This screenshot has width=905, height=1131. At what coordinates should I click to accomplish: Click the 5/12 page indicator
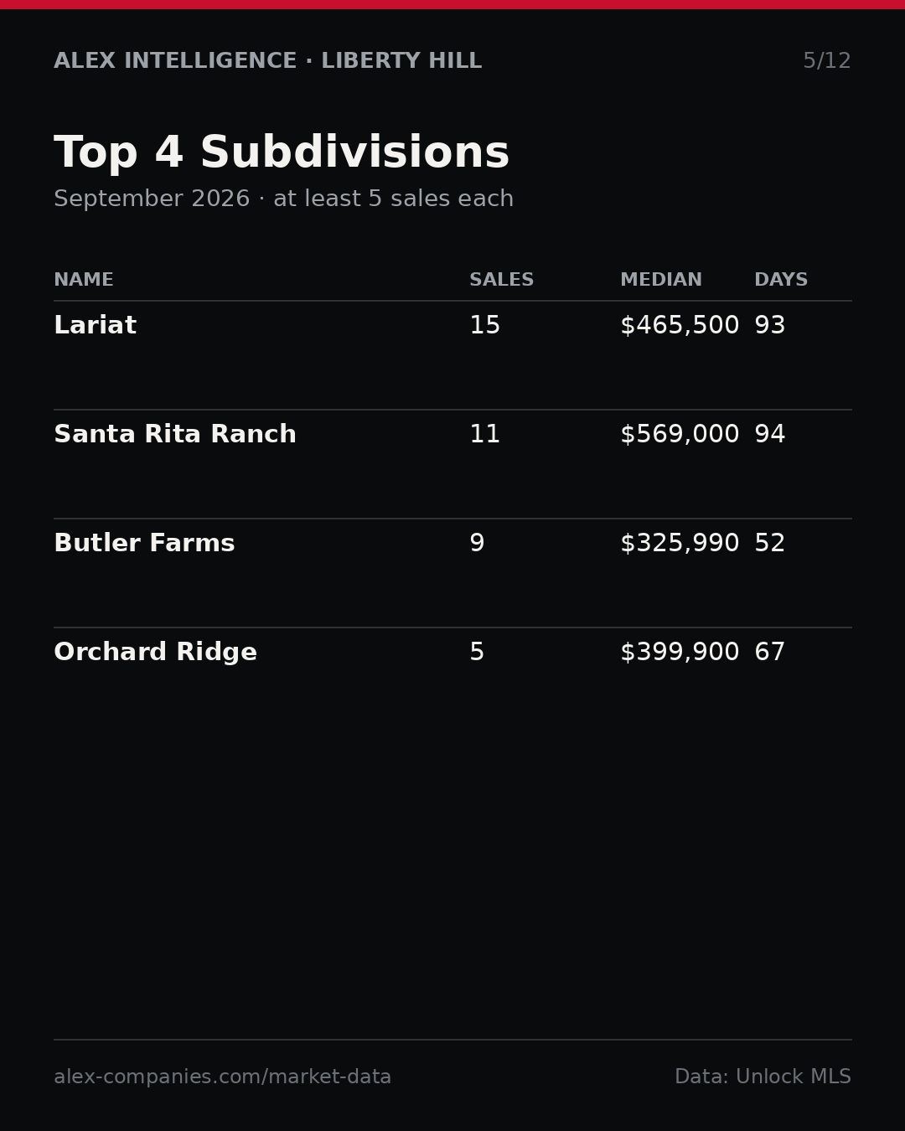(x=827, y=61)
